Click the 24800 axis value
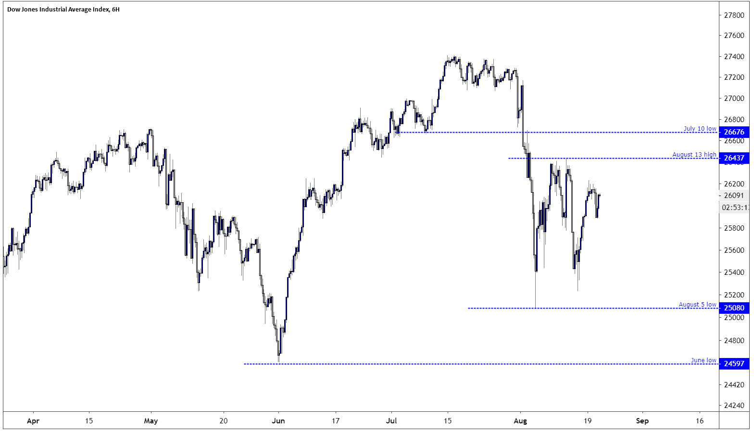754x432 pixels. tap(734, 341)
